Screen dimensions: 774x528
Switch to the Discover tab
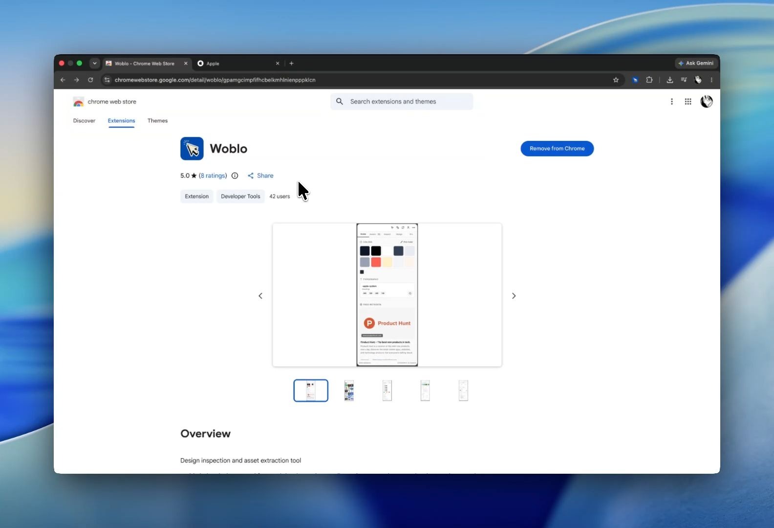84,121
